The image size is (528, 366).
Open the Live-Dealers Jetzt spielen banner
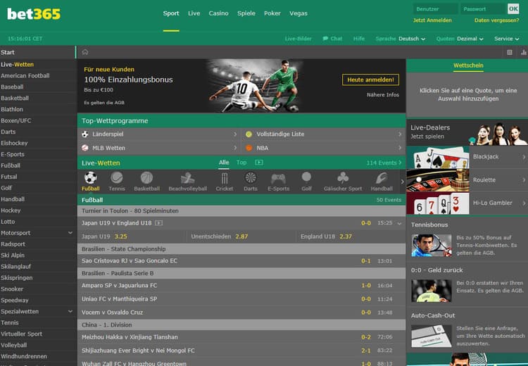coord(467,132)
